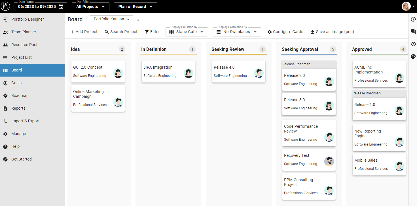Change Display Swimlanes from No Swimlanes

tap(237, 32)
